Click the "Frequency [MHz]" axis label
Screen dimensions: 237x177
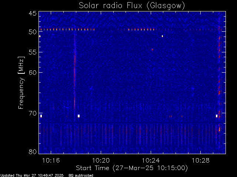(21, 83)
